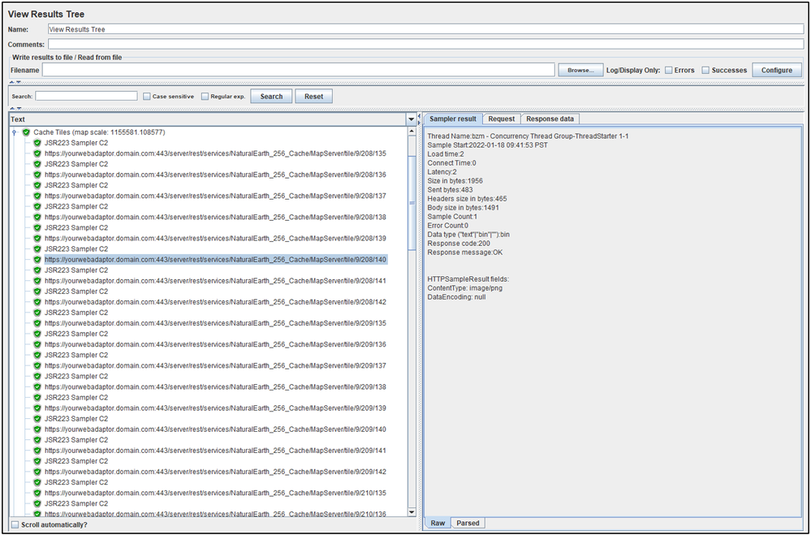Click the Headers size in bytes:465 line
This screenshot has height=535, width=811.
click(467, 199)
